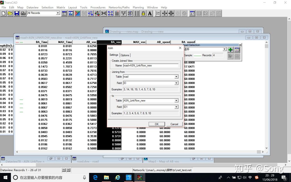The height and width of the screenshot is (182, 291).
Task: Click the green Sample line style swatch
Action: coord(198,55)
